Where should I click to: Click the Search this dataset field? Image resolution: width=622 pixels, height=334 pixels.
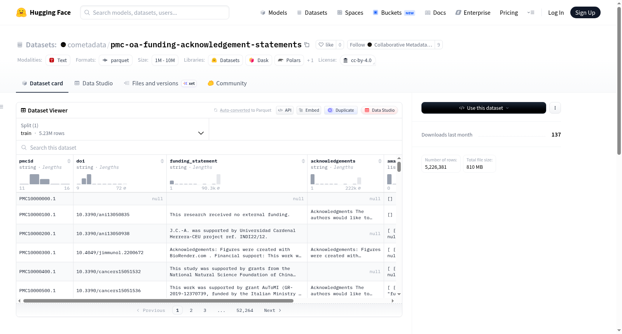point(209,147)
